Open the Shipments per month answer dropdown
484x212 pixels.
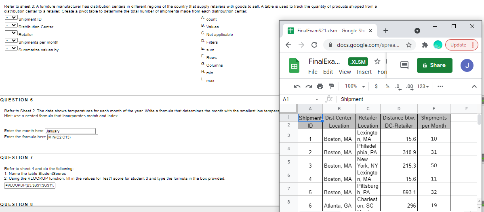pos(11,41)
